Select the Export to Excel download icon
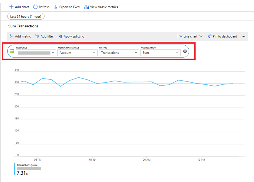254x182 pixels. point(56,7)
